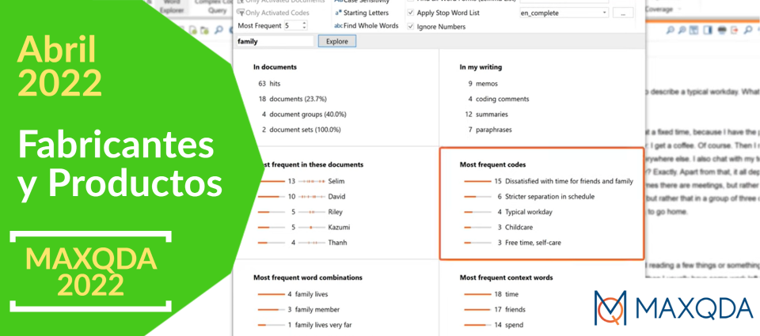Select code Stricter separation in schedule
Screen dimensions: 760x336
click(529, 197)
